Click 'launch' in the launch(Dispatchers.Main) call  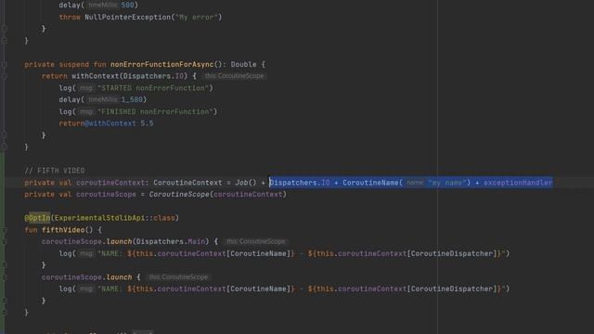click(119, 241)
